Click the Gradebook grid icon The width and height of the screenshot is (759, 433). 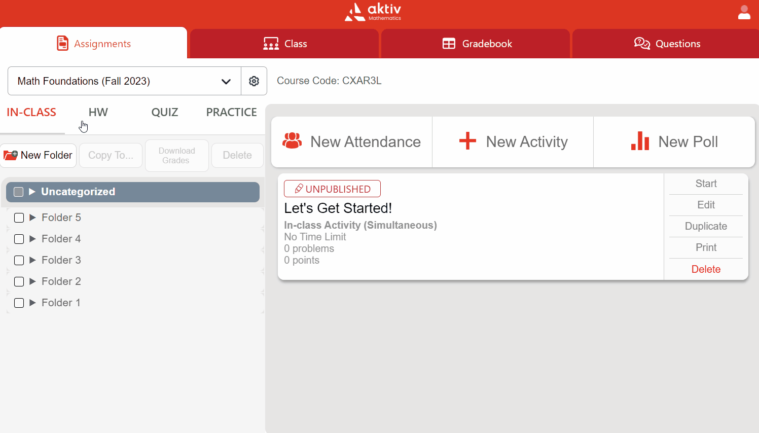(x=449, y=44)
